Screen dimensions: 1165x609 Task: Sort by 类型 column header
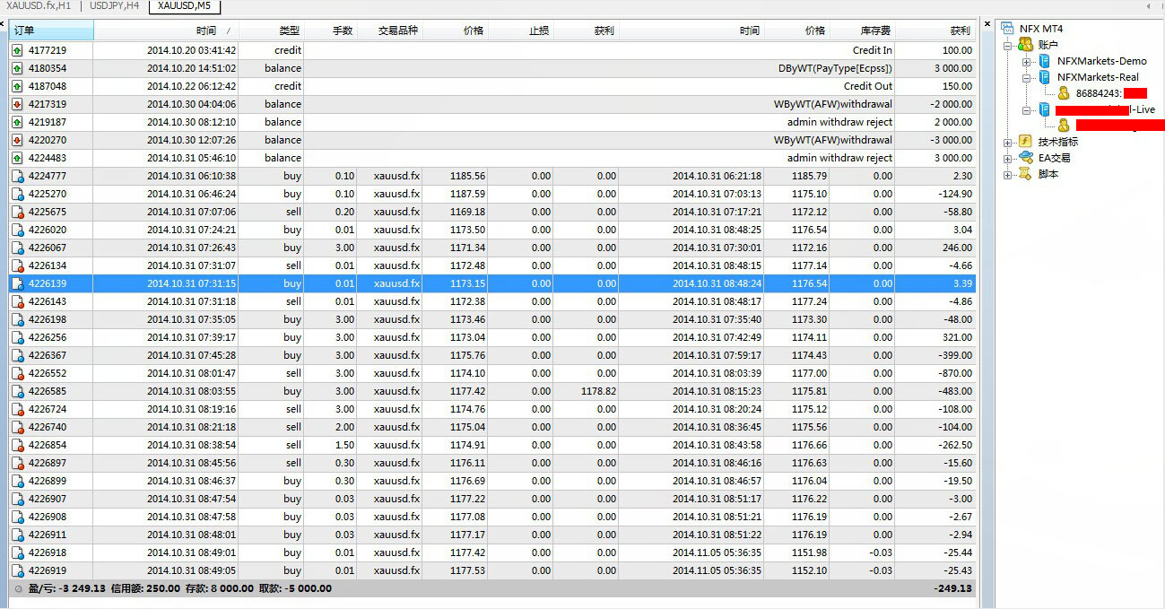click(271, 30)
